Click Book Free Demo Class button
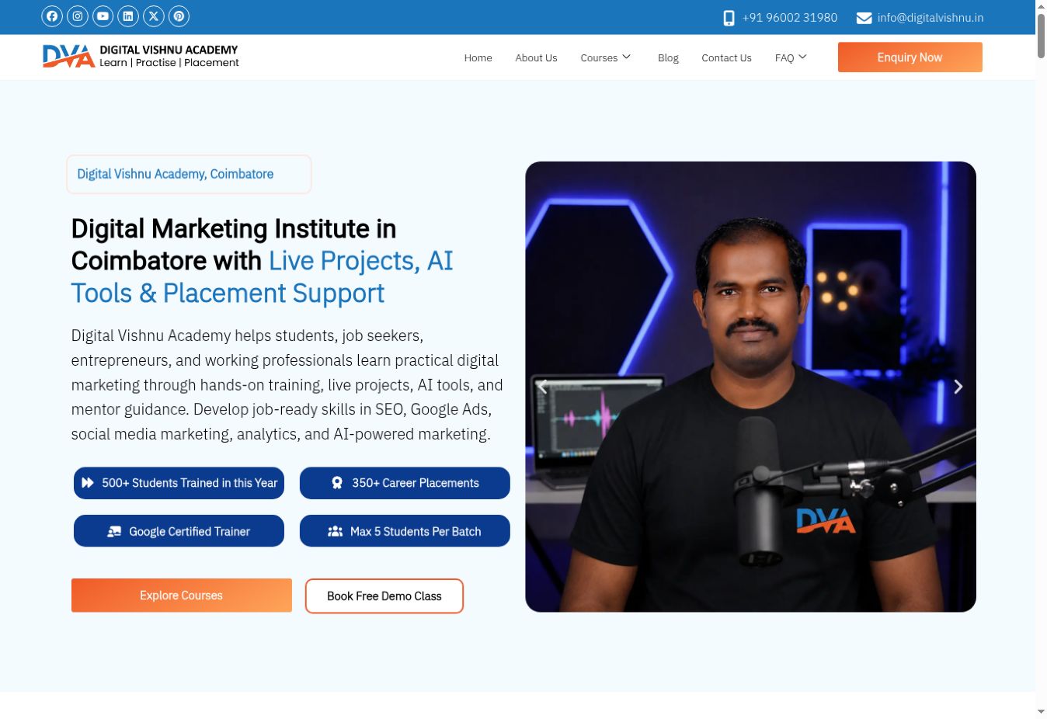The width and height of the screenshot is (1047, 719). coord(384,596)
